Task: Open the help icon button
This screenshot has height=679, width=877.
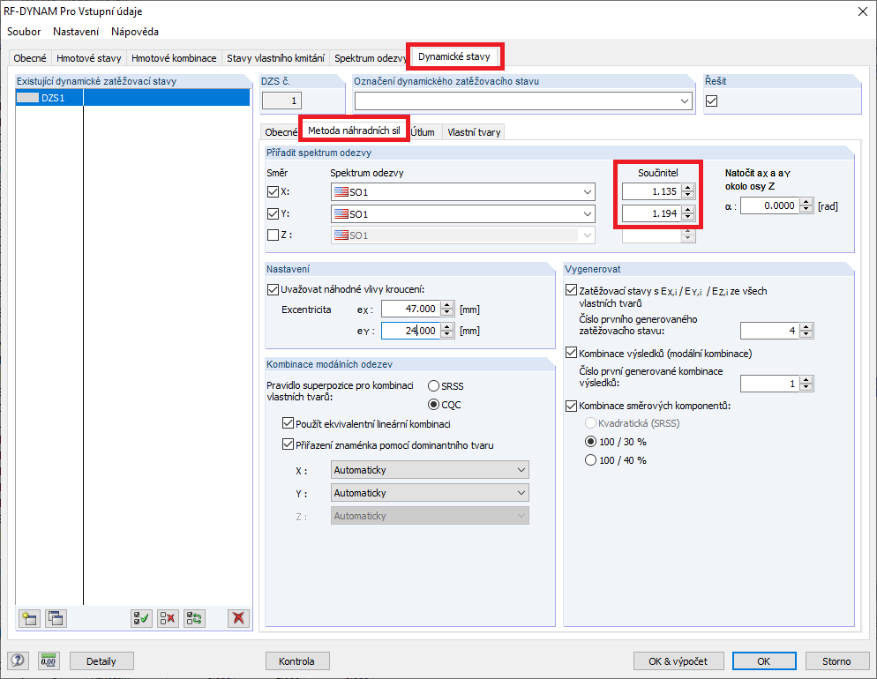Action: [18, 661]
